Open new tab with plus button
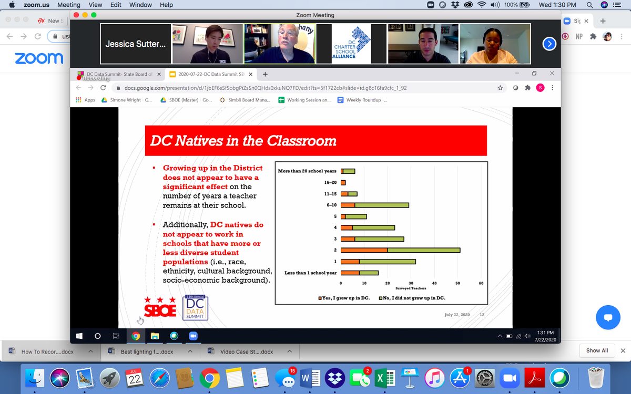631x394 pixels. click(603, 21)
